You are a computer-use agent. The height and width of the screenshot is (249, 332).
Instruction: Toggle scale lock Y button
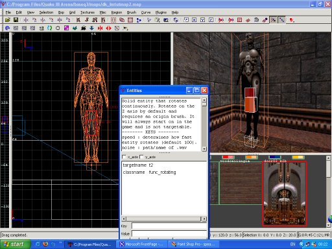click(x=202, y=20)
